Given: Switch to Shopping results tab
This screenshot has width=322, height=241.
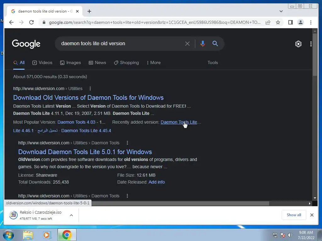Looking at the screenshot, I should click(x=126, y=63).
